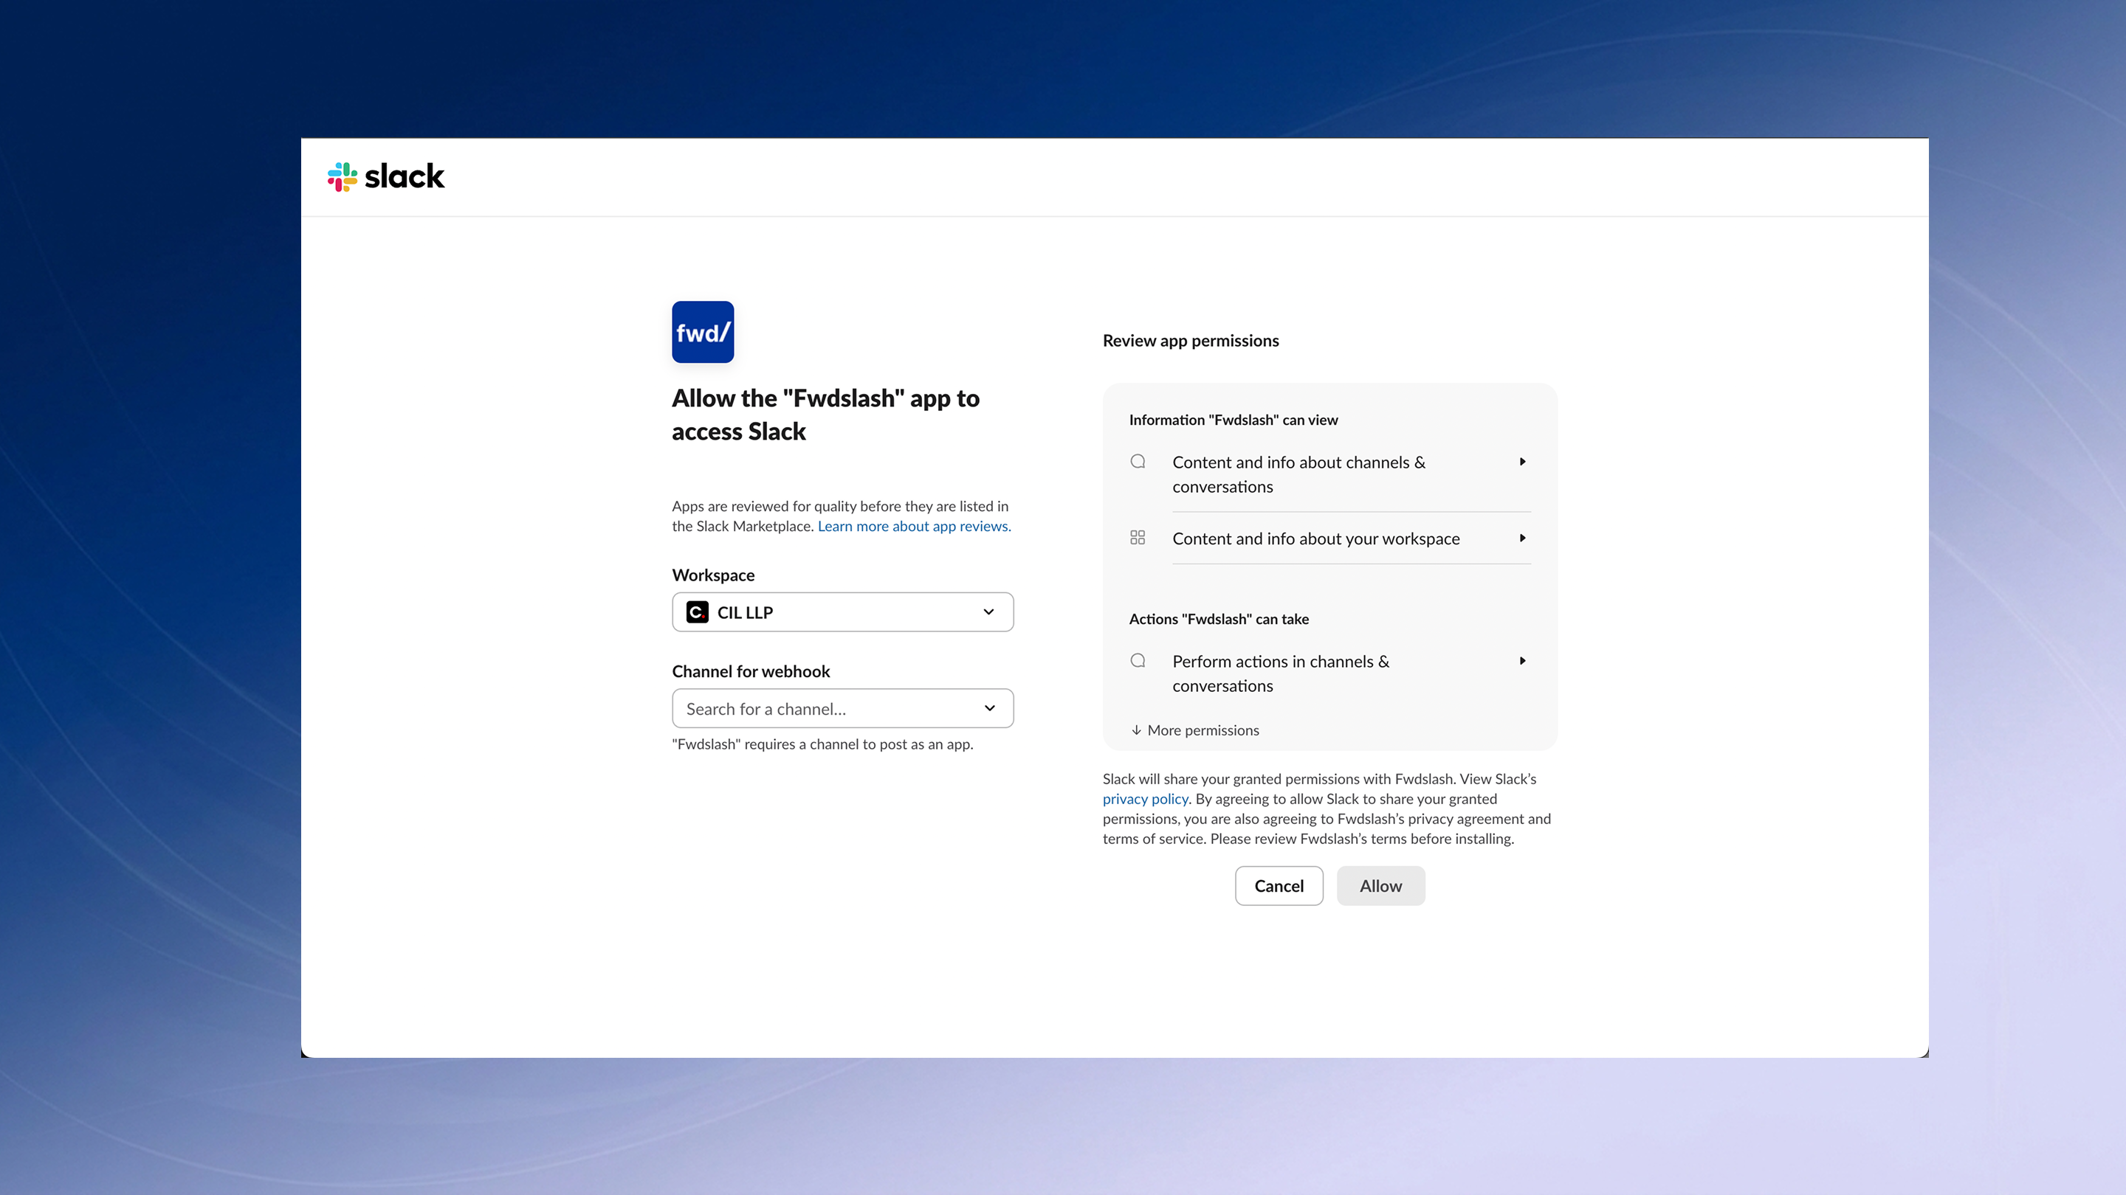The height and width of the screenshot is (1195, 2126).
Task: Open Learn more about app reviews link
Action: click(915, 526)
